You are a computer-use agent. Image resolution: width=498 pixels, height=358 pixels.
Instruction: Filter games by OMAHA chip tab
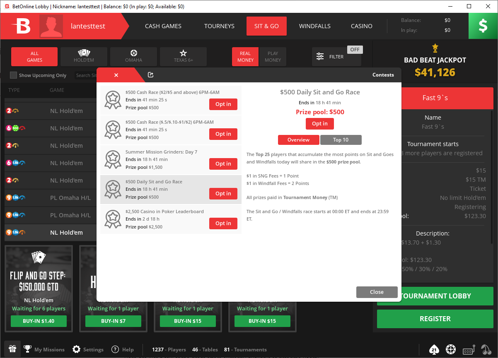pyautogui.click(x=133, y=56)
